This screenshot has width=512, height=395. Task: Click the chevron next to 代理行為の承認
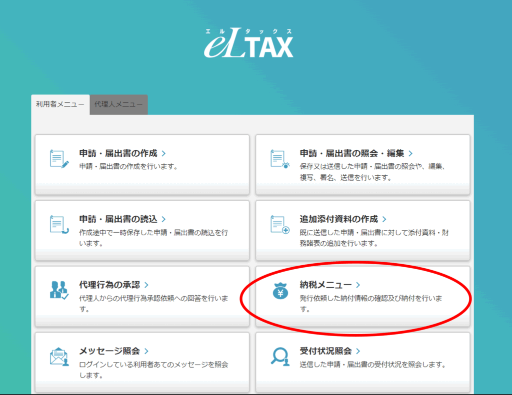tap(146, 285)
